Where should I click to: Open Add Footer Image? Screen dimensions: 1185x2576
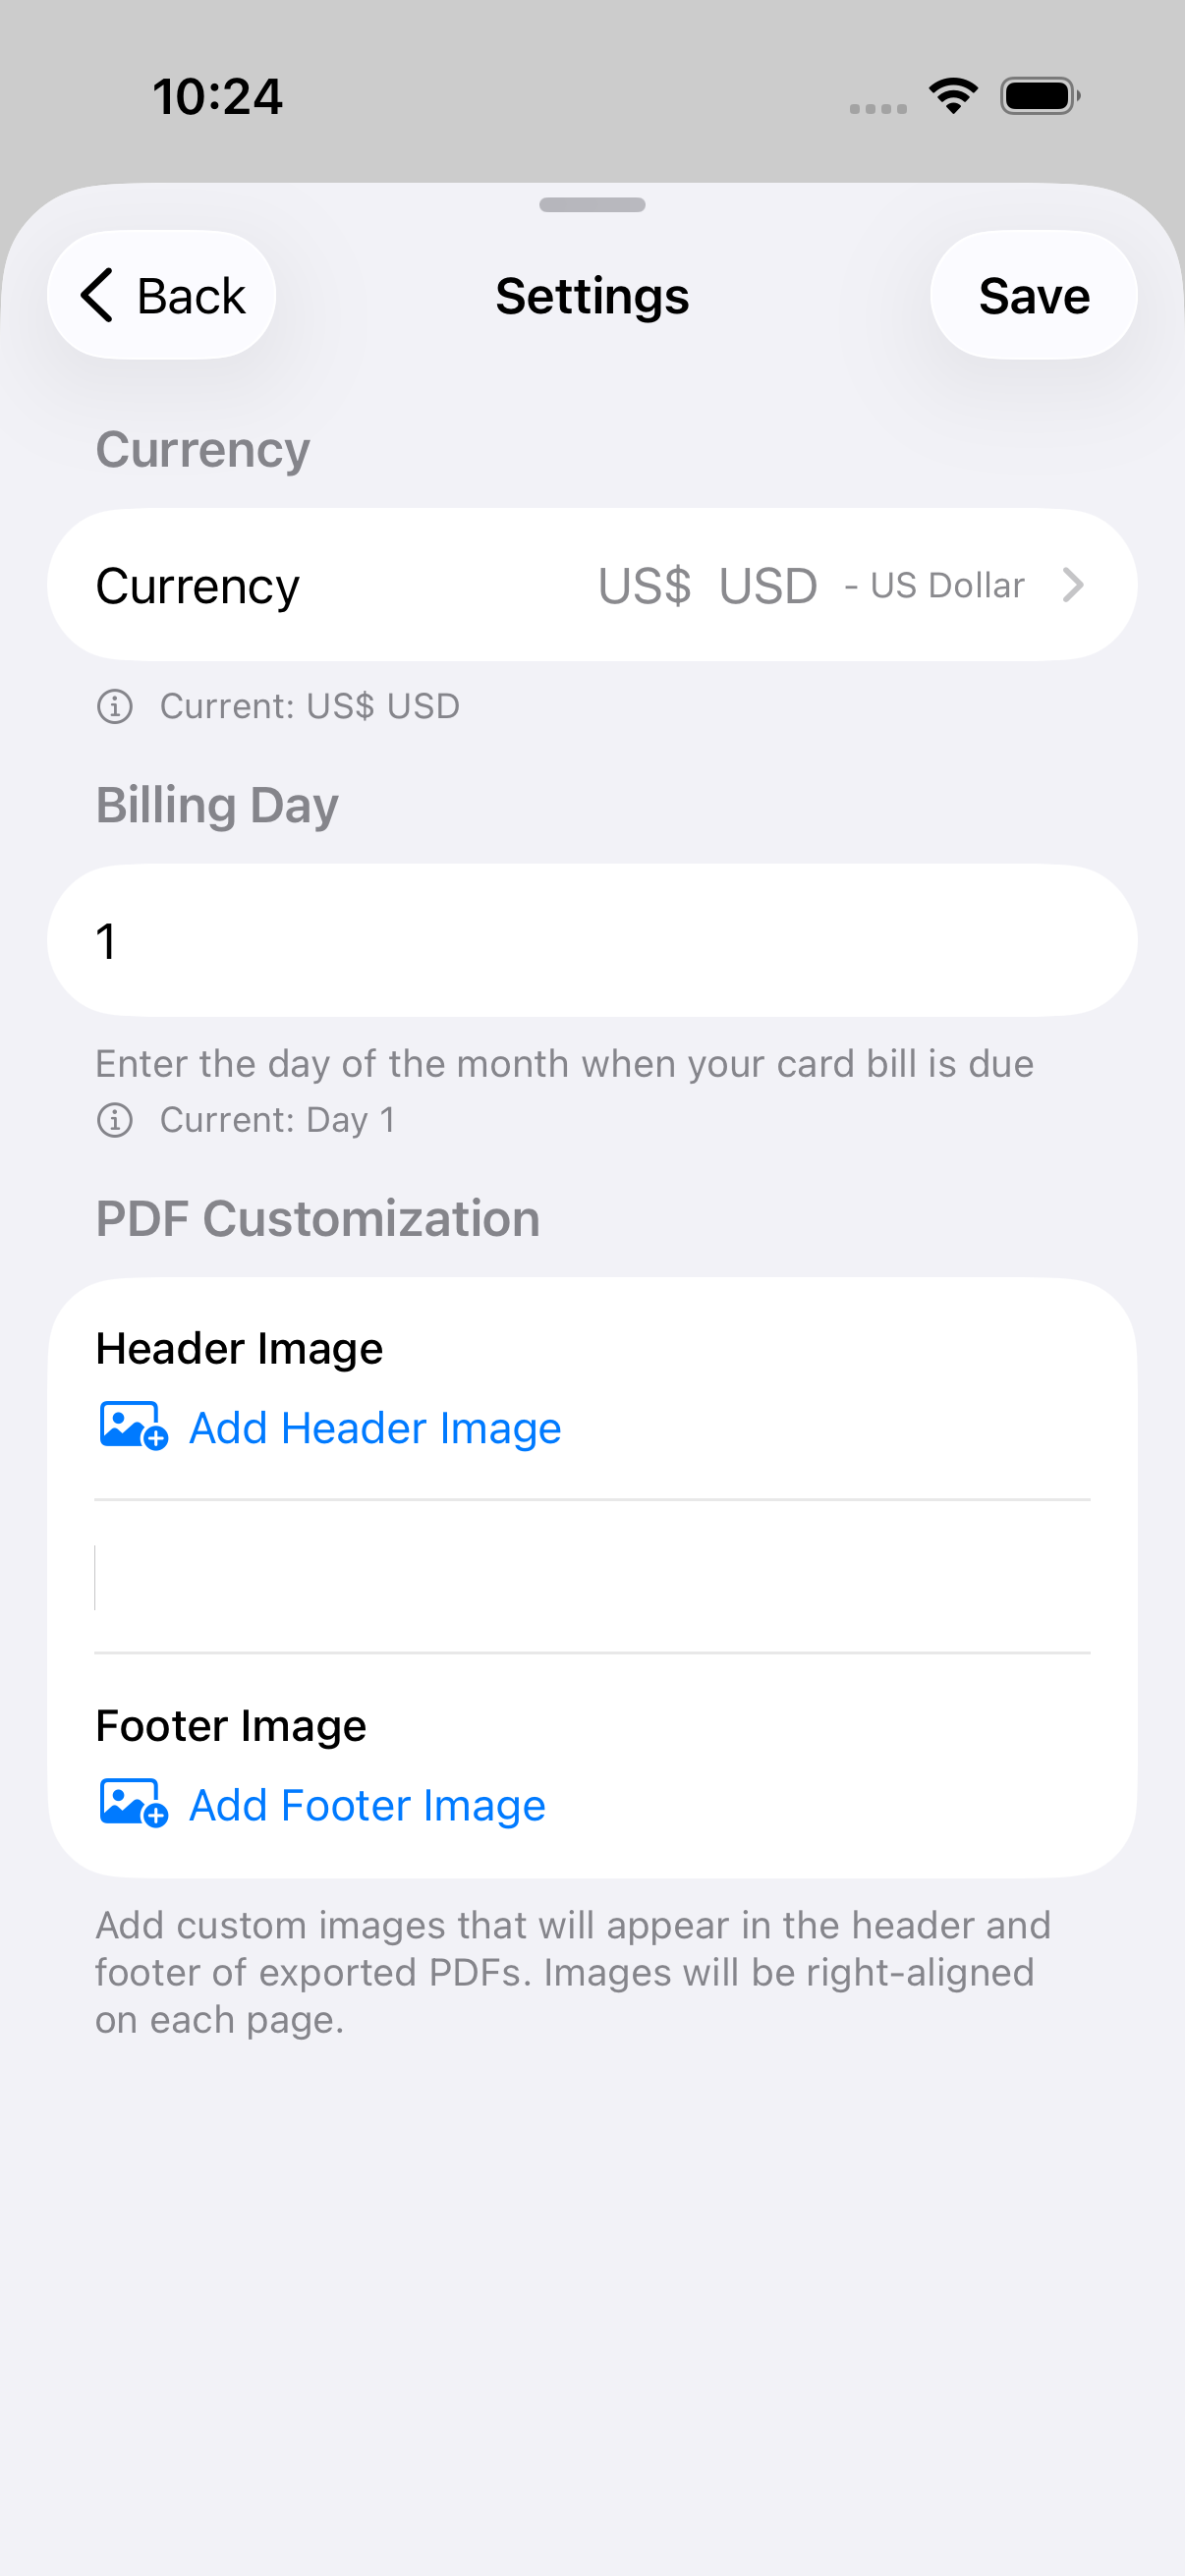[366, 1804]
